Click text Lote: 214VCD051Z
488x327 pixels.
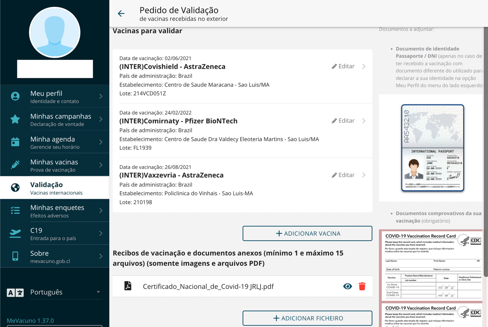143,93
